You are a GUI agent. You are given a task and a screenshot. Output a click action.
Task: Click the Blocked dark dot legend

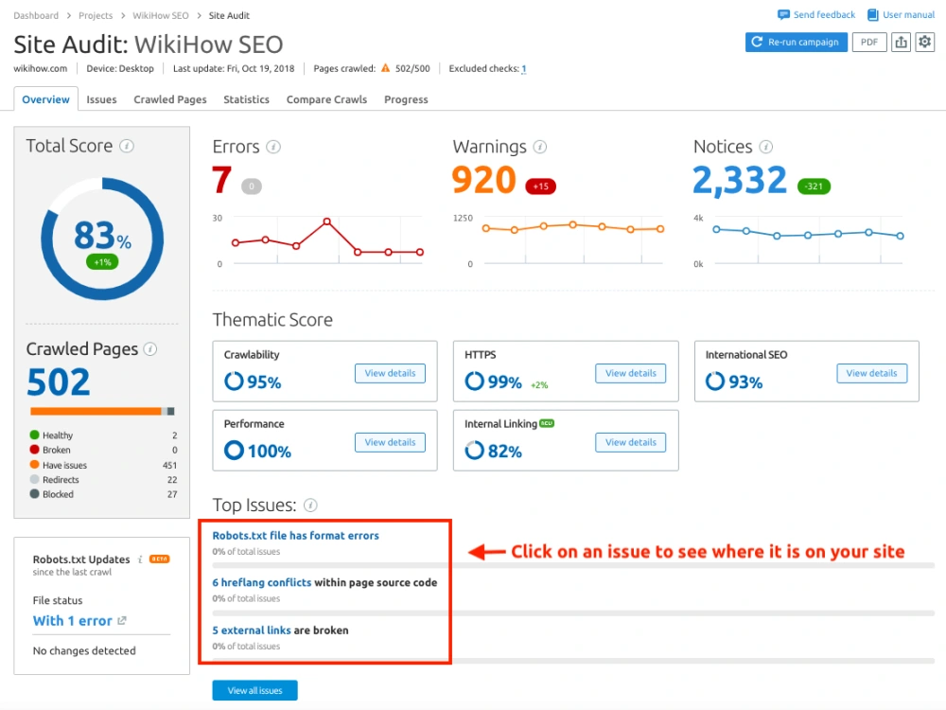34,494
